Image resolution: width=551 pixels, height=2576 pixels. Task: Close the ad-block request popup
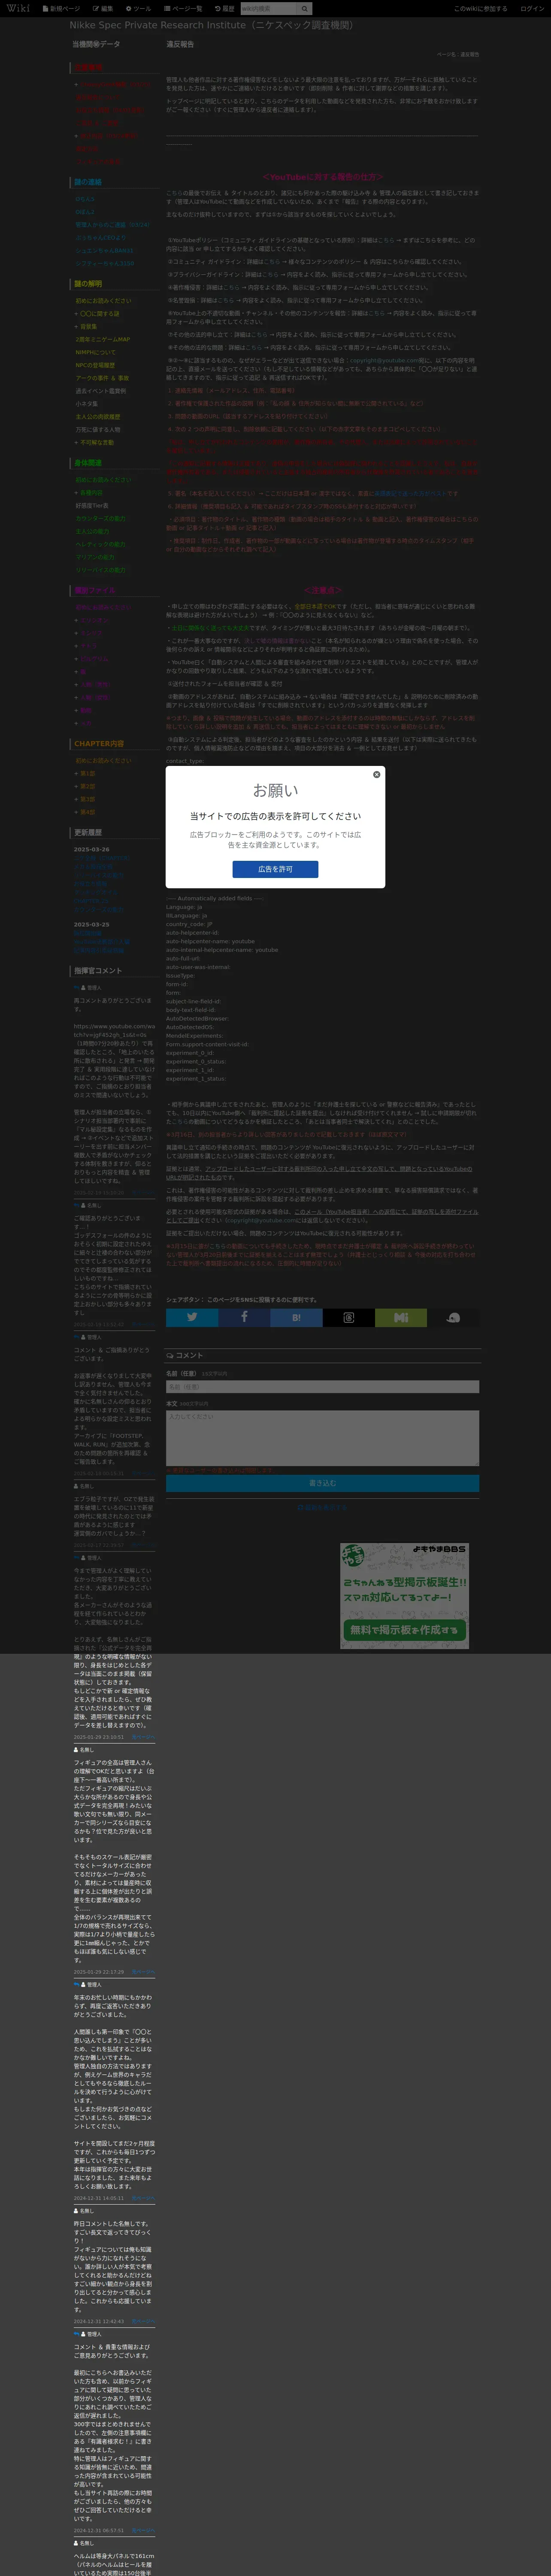[x=376, y=774]
